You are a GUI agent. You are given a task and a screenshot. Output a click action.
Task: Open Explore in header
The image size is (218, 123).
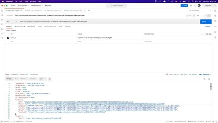pos(48,5)
